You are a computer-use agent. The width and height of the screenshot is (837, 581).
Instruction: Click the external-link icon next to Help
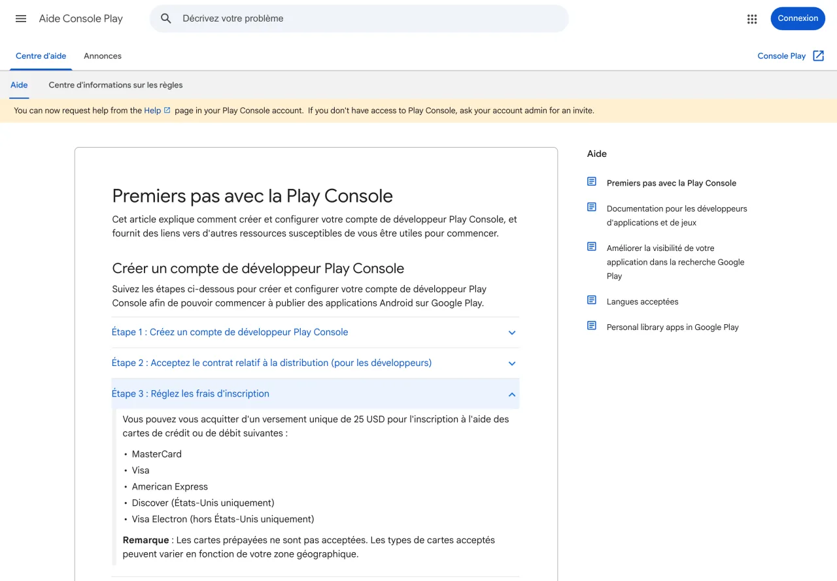(x=167, y=110)
